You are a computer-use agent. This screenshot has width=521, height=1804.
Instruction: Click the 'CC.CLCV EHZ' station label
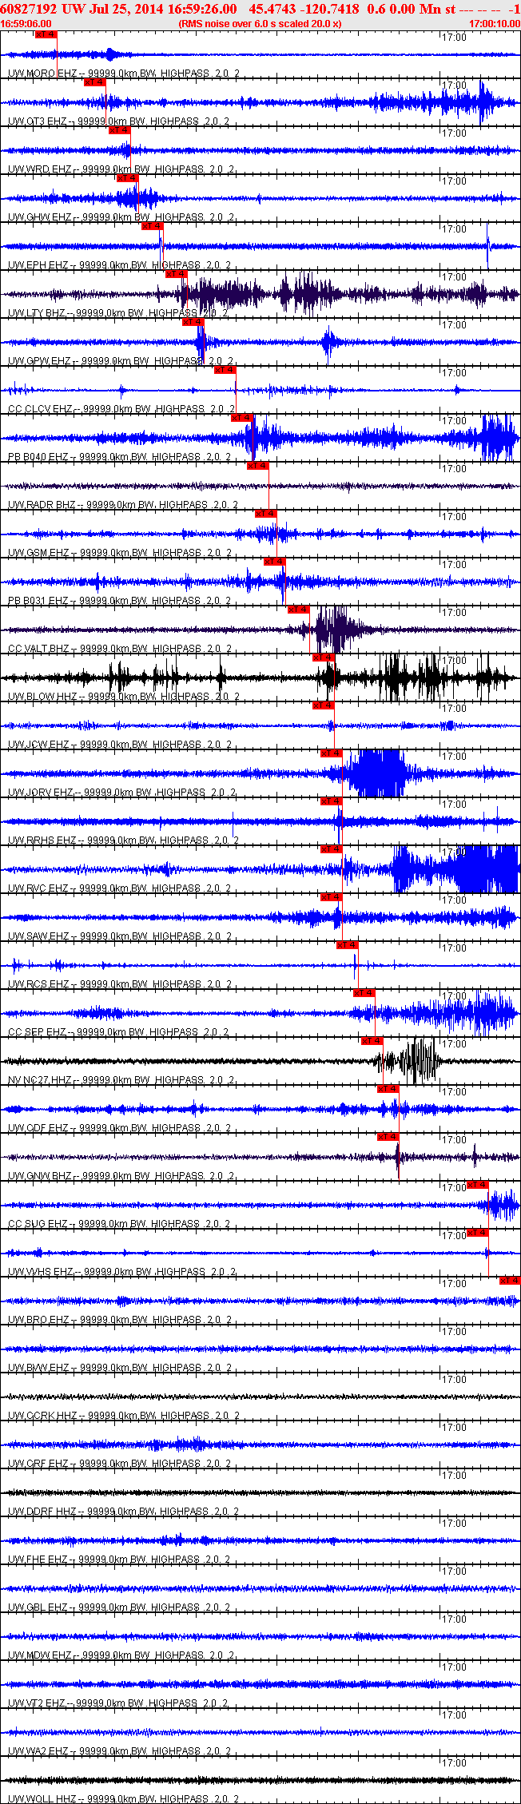(x=38, y=409)
